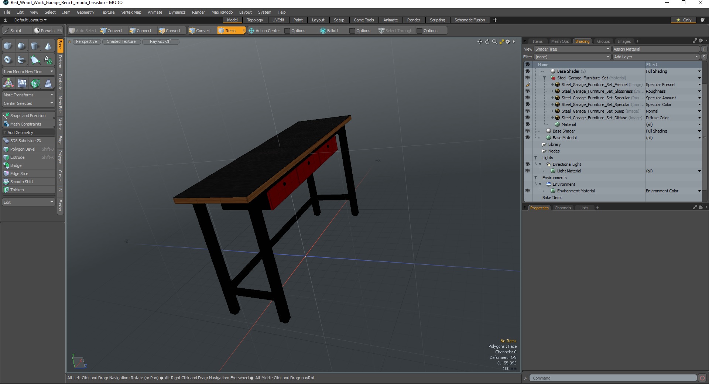Screen dimensions: 709x384
Task: Toggle visibility of Steel_Garage_Furniture_Set_bump layer
Action: pyautogui.click(x=527, y=111)
